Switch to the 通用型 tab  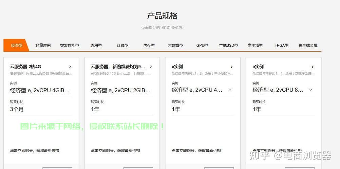click(96, 45)
